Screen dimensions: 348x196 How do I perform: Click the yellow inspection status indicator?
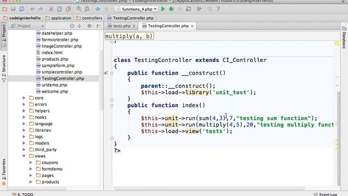337,44
